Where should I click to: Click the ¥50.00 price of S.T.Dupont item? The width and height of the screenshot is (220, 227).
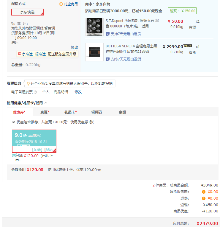[175, 21]
